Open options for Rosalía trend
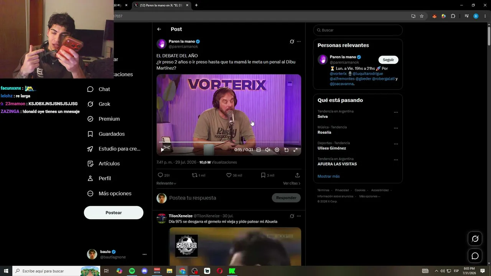Image resolution: width=491 pixels, height=276 pixels. pyautogui.click(x=396, y=128)
